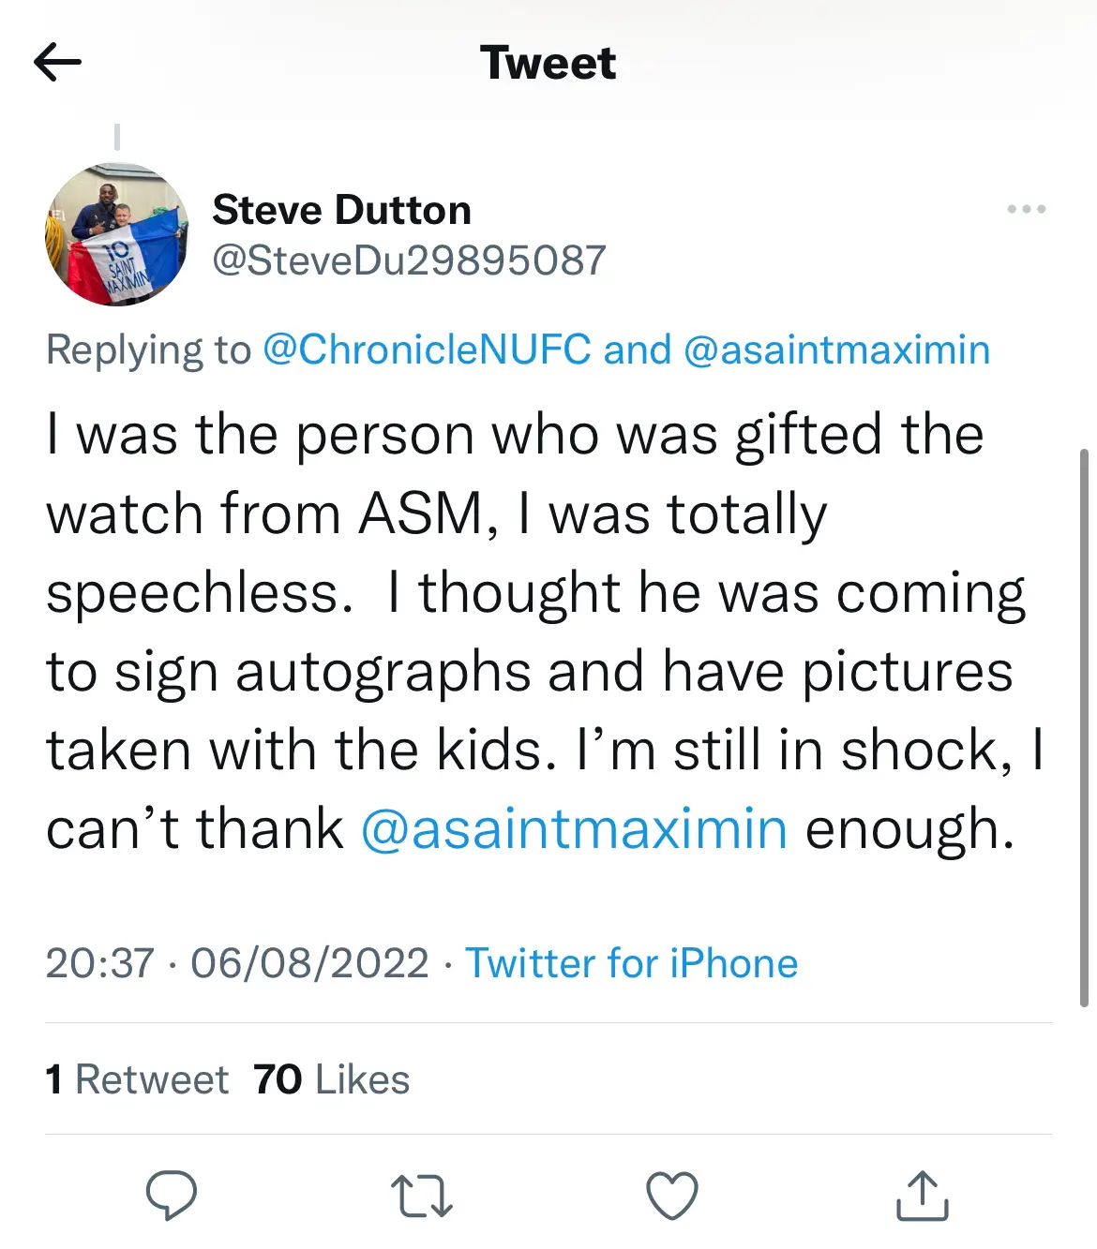This screenshot has height=1249, width=1097.
Task: Tap the back arrow icon
Action: click(57, 63)
